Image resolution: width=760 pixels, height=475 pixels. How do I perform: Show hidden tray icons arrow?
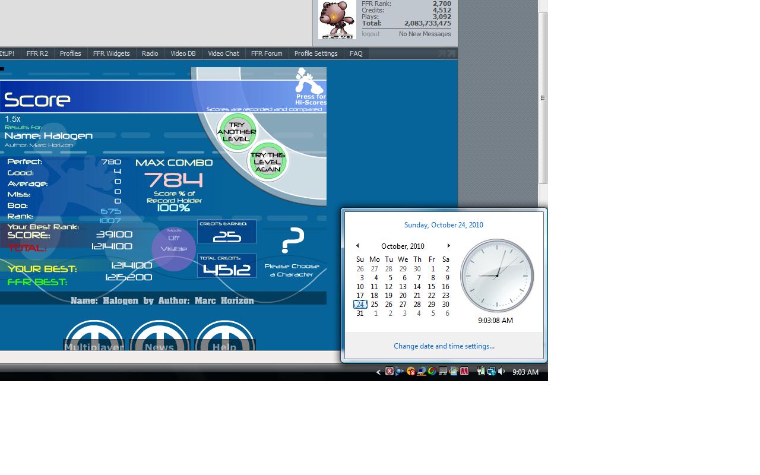(378, 372)
